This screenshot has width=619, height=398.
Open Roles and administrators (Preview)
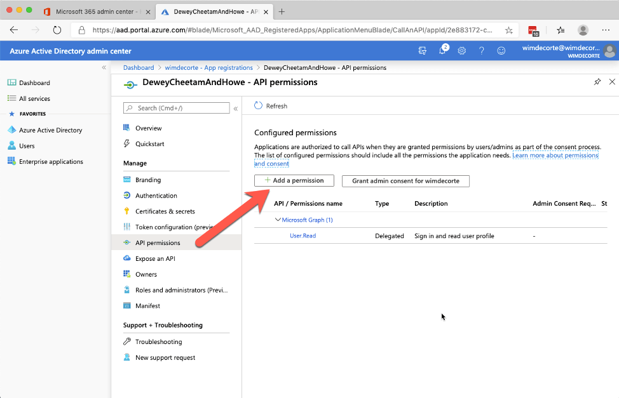[182, 290]
